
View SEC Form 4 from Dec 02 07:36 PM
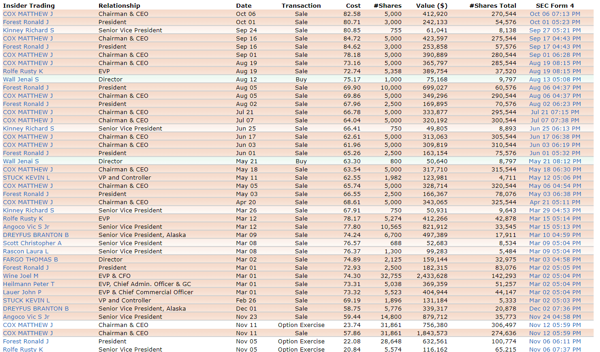pyautogui.click(x=554, y=309)
